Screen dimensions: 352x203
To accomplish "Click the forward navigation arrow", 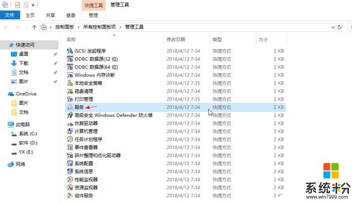I will 17,27.
